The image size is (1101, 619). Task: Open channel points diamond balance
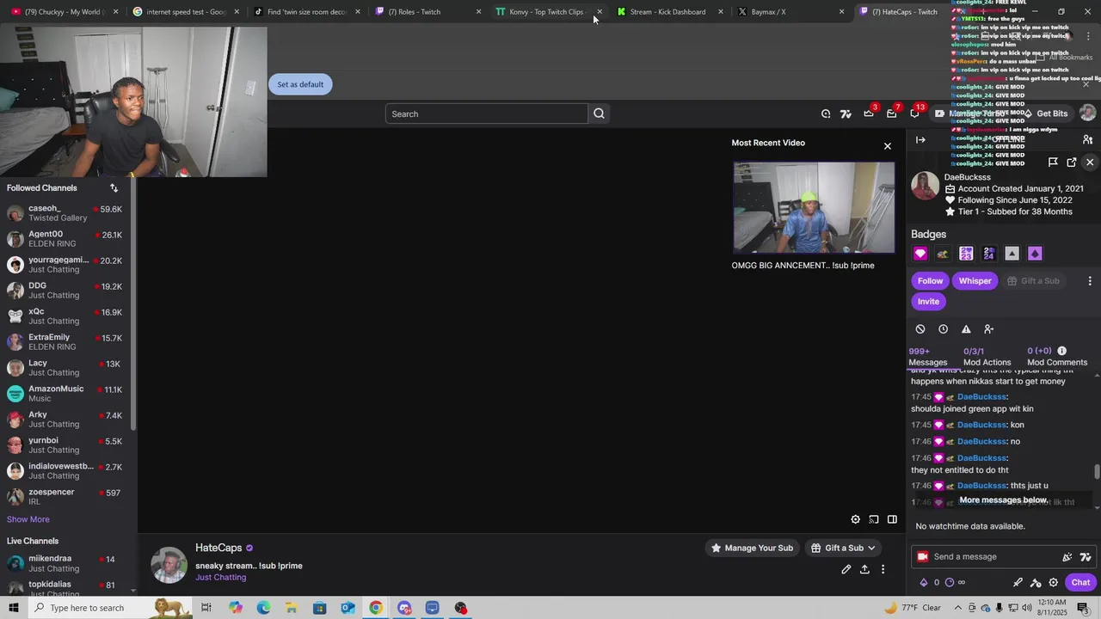930,582
